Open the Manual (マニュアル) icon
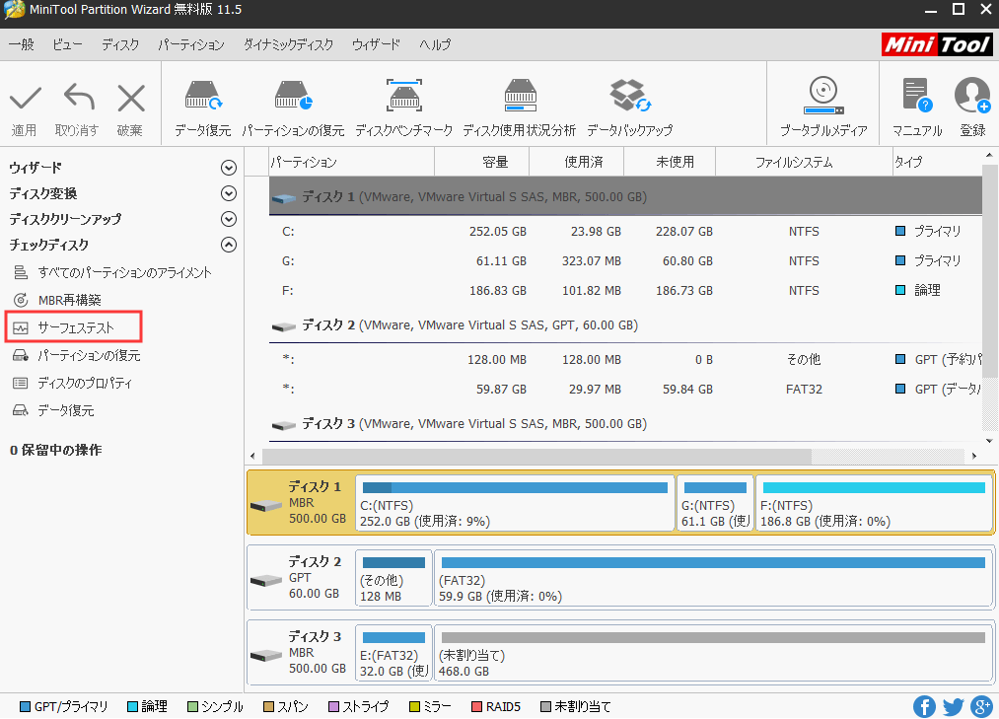Screen dimensions: 999x719 coord(917,96)
